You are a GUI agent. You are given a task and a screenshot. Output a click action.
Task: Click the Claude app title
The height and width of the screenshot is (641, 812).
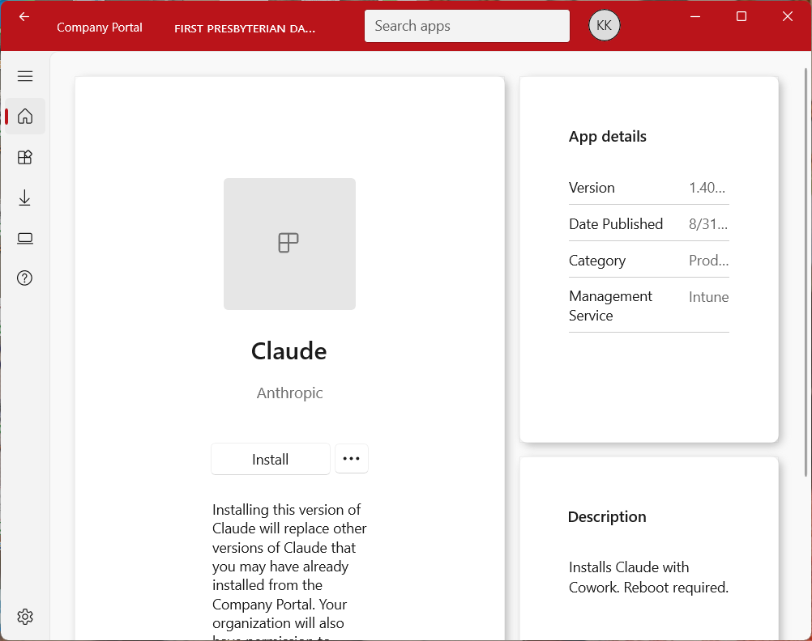(289, 350)
